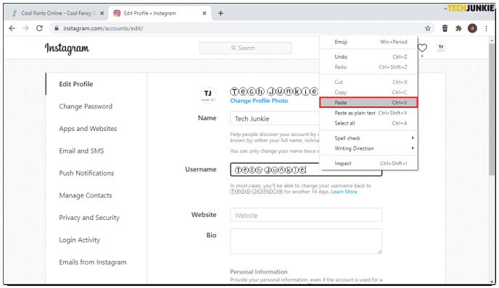This screenshot has height=288, width=499.
Task: Click the browser forward arrow
Action: 26,28
